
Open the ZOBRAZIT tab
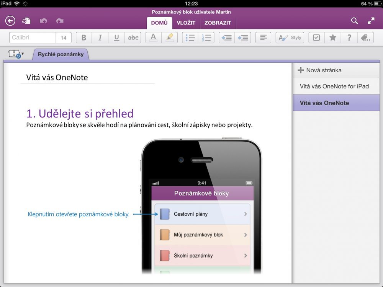tap(218, 23)
